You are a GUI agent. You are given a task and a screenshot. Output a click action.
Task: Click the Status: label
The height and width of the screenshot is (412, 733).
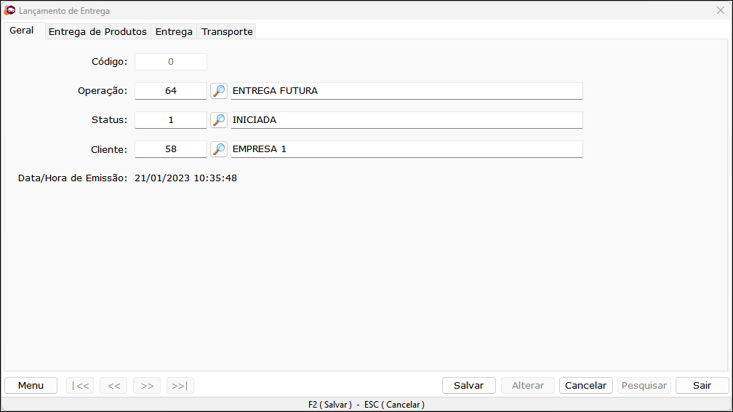coord(109,120)
